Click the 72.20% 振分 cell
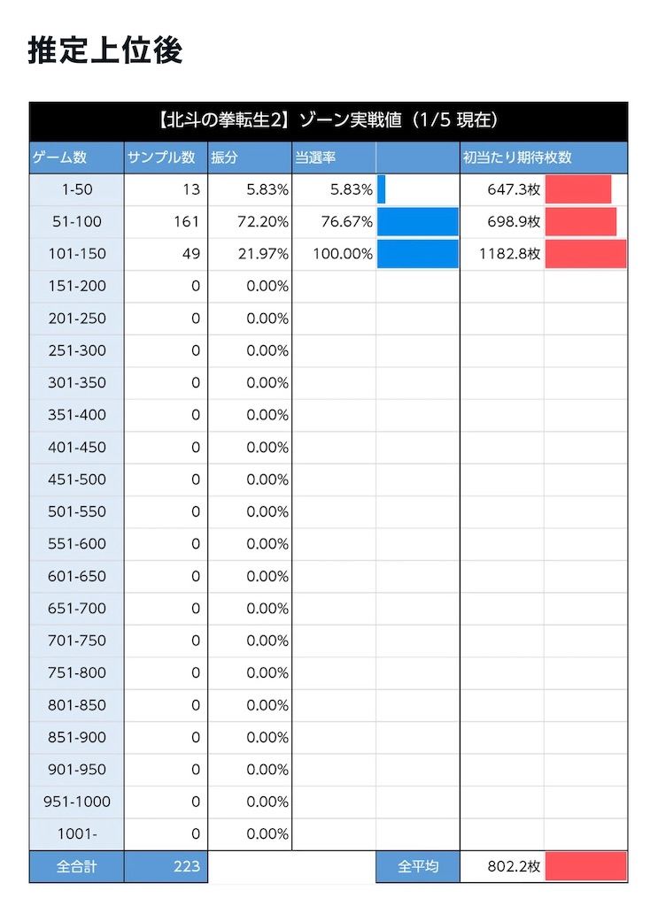The width and height of the screenshot is (658, 906). coord(250,222)
